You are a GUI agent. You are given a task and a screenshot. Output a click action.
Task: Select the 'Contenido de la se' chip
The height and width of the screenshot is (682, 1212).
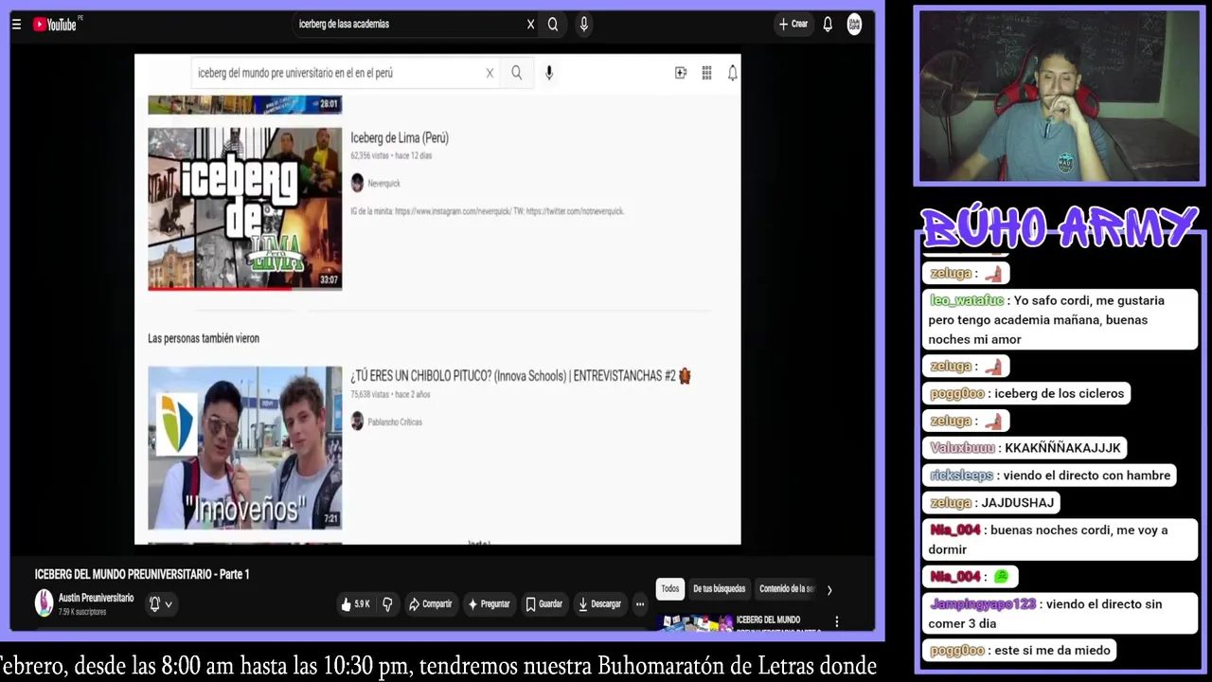(x=786, y=589)
